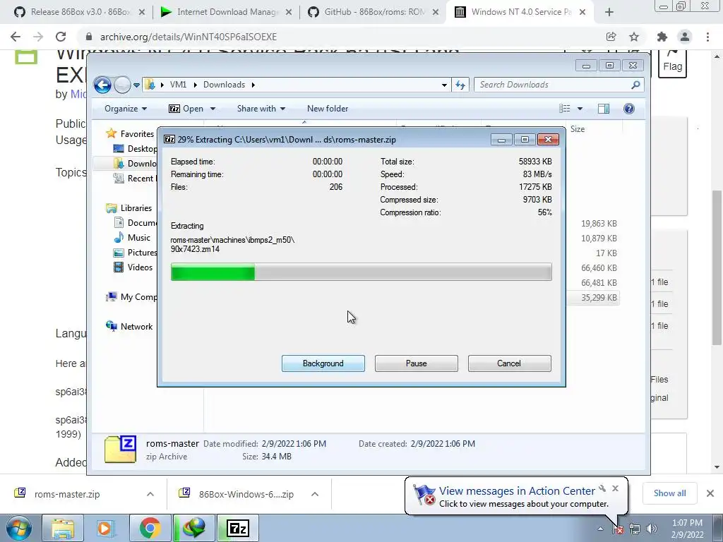Select file row sized 35,299 KB
723x542 pixels.
click(x=593, y=298)
